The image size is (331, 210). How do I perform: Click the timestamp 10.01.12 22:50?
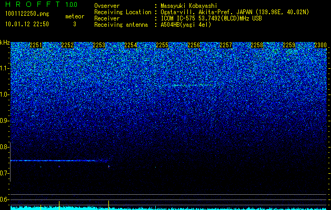tap(27, 24)
